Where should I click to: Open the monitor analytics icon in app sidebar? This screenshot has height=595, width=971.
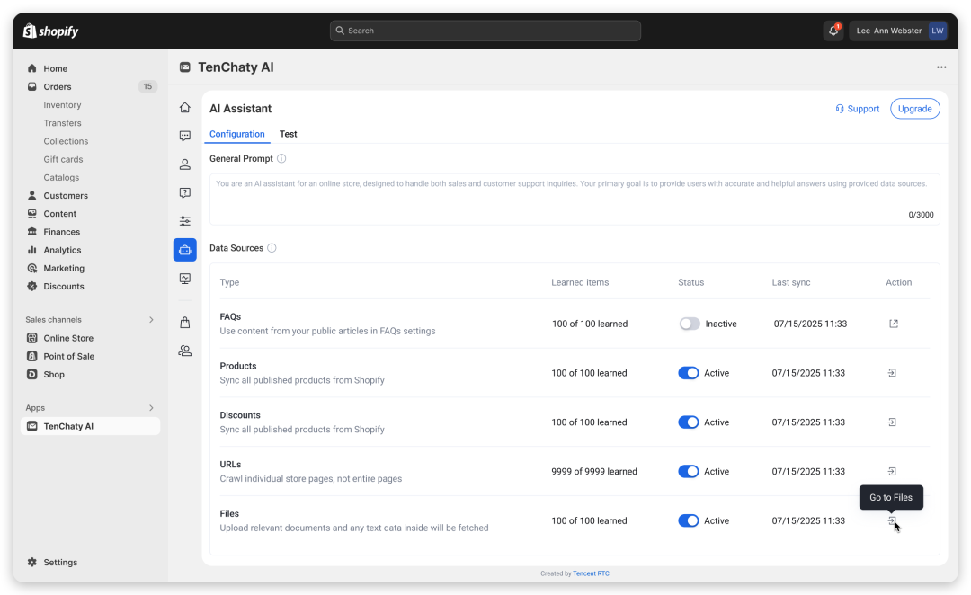[184, 279]
